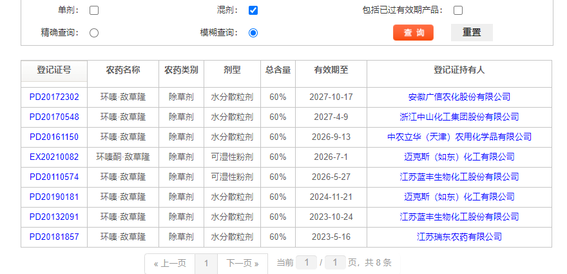The height and width of the screenshot is (274, 567).
Task: Click expiry date 2023-10-24
Action: pyautogui.click(x=331, y=217)
